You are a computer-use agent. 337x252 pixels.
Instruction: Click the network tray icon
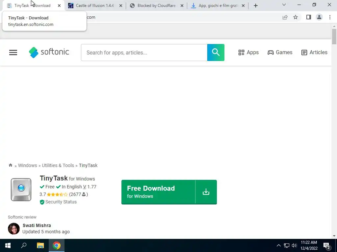[287, 245]
